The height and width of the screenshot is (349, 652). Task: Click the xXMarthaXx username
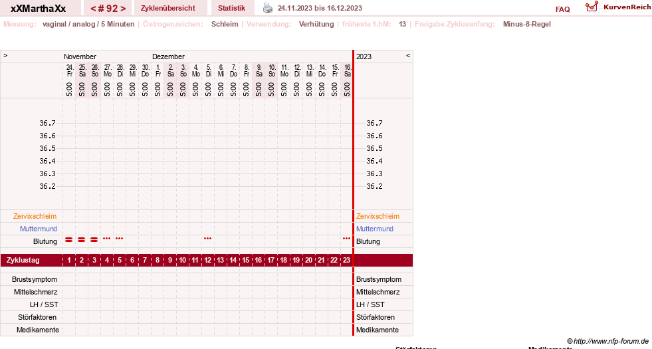[39, 9]
